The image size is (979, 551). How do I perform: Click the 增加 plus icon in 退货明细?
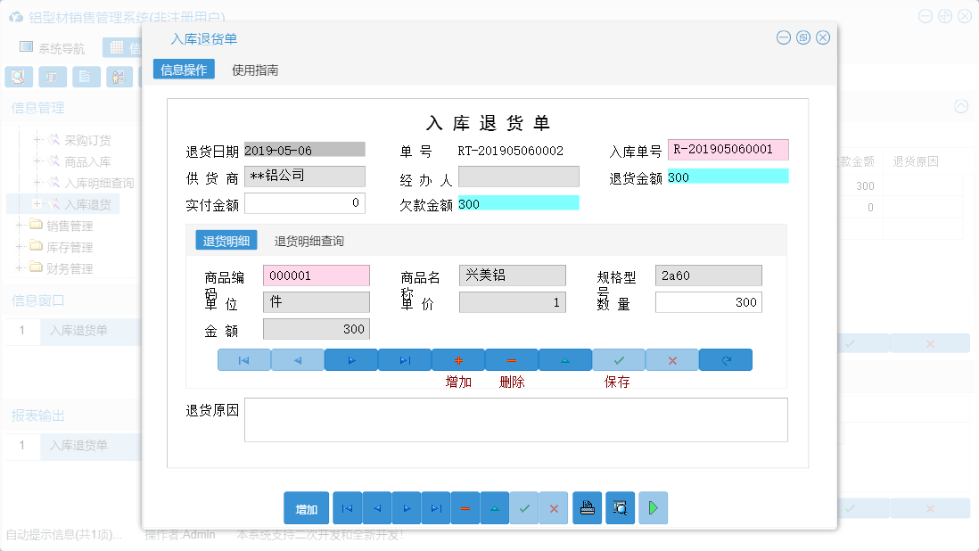458,359
